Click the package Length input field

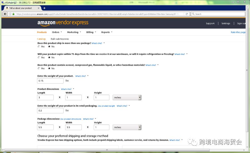point(45,127)
